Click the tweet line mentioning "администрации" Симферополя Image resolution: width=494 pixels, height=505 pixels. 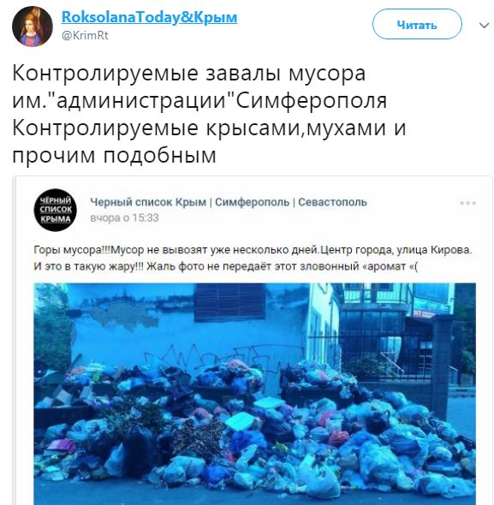[x=199, y=100]
